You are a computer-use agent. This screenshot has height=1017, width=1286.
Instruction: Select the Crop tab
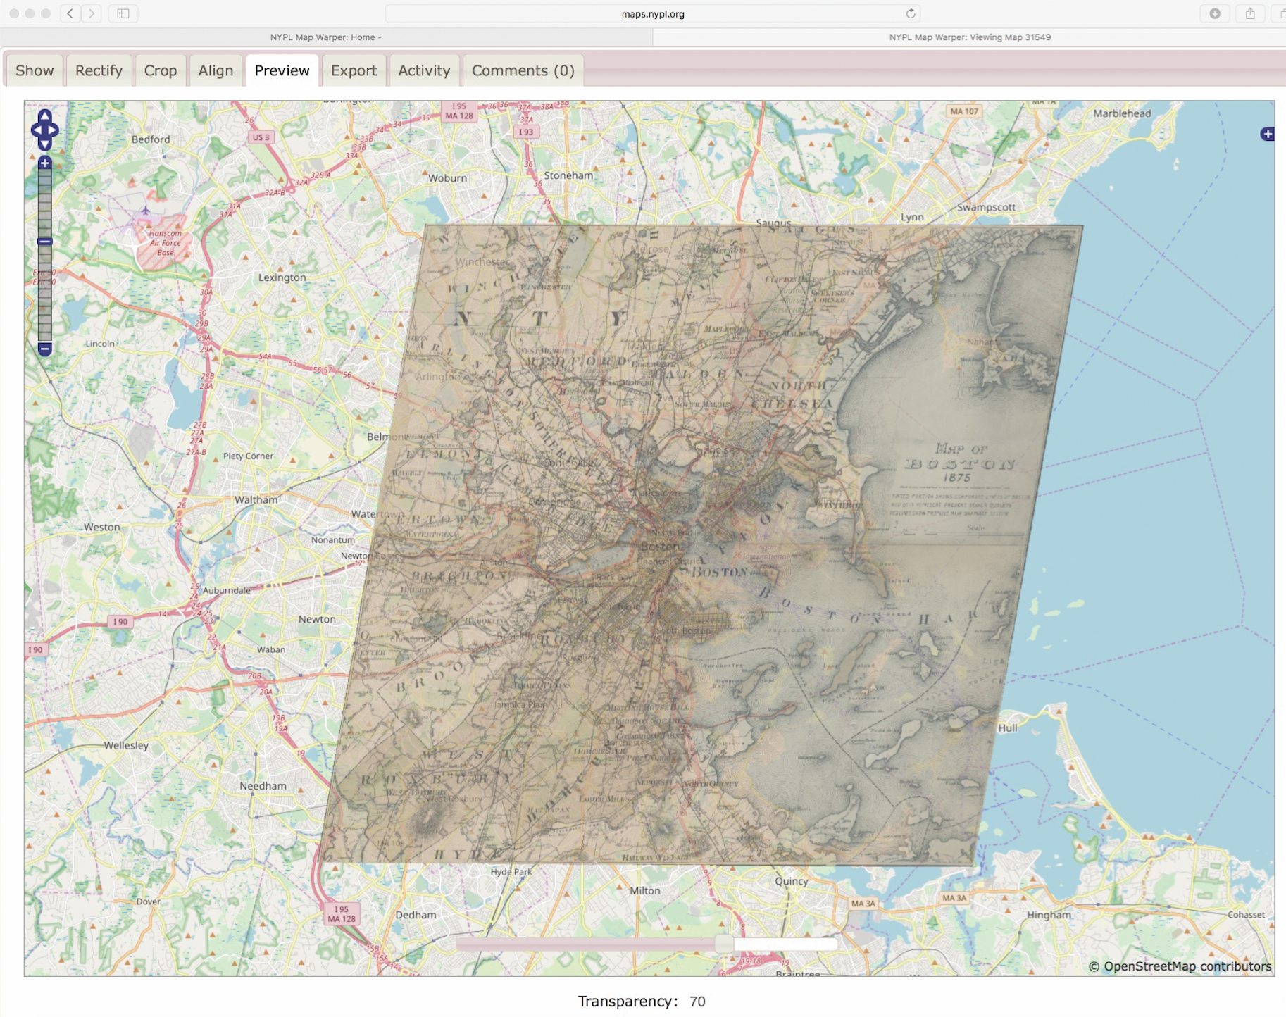[x=160, y=70]
